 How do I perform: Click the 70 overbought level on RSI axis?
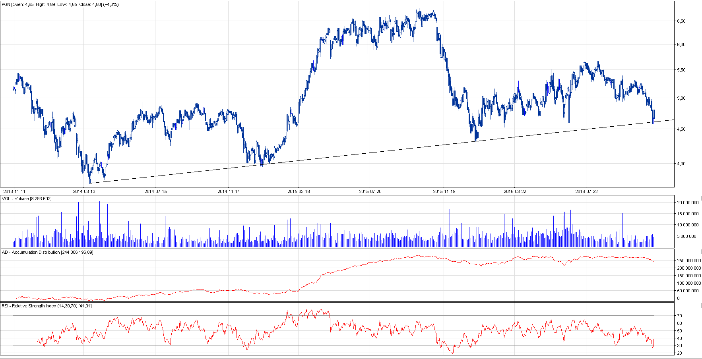click(x=680, y=316)
